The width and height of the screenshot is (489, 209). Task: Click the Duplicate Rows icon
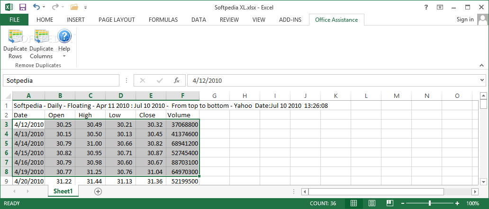pyautogui.click(x=15, y=36)
